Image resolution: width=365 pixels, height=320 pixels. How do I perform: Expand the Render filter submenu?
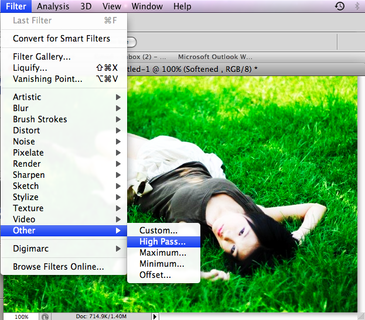point(64,164)
